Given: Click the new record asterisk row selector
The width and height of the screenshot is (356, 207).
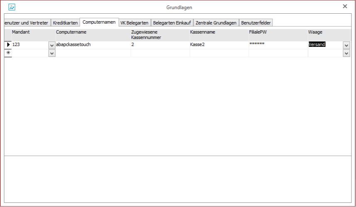Looking at the screenshot, I should pyautogui.click(x=8, y=53).
